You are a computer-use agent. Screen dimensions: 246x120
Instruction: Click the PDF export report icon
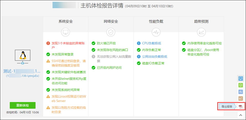[240, 106]
